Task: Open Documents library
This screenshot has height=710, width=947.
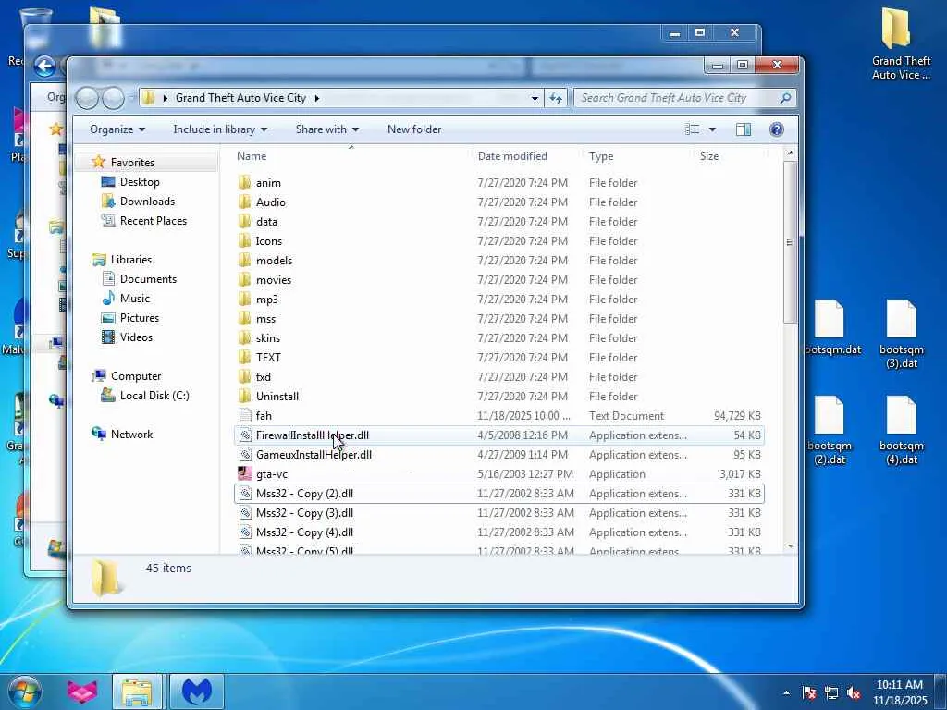Action: pyautogui.click(x=148, y=279)
